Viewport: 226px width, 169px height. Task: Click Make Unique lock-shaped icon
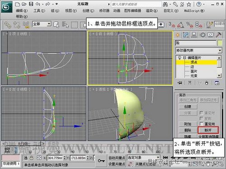pos(207,83)
